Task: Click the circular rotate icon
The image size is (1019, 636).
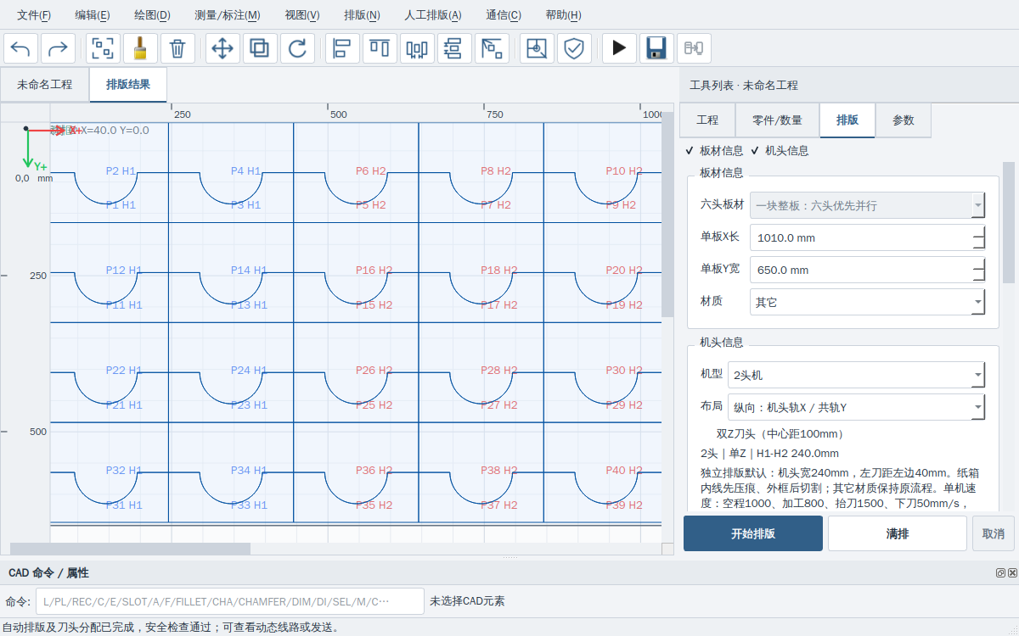Action: 297,48
